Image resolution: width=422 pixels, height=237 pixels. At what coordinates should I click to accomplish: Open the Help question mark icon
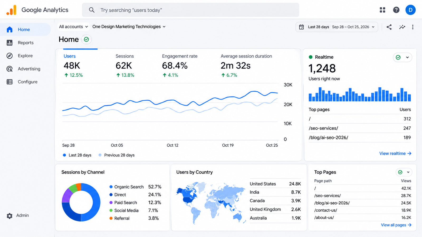click(x=396, y=10)
